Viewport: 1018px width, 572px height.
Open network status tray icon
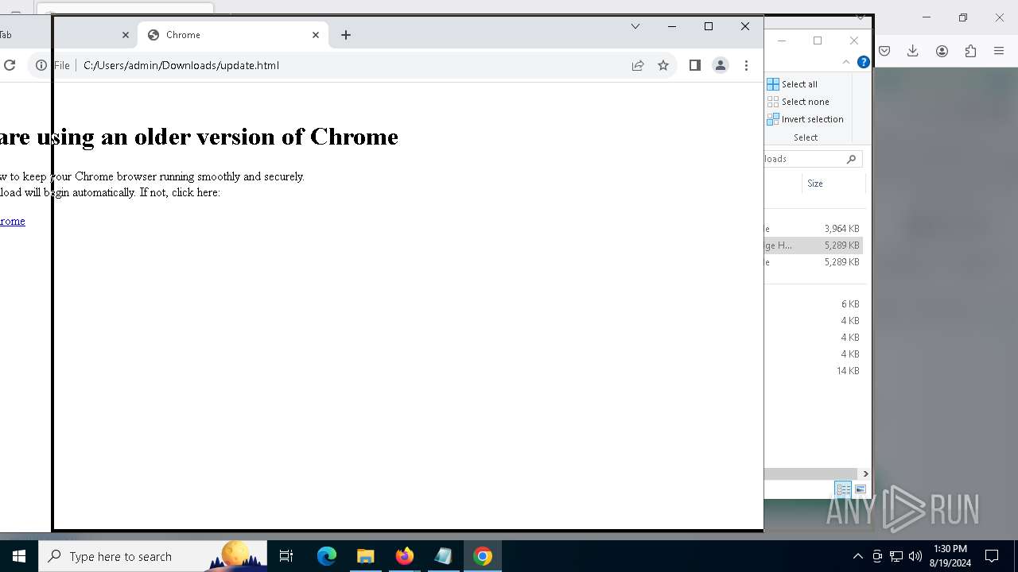pos(896,556)
